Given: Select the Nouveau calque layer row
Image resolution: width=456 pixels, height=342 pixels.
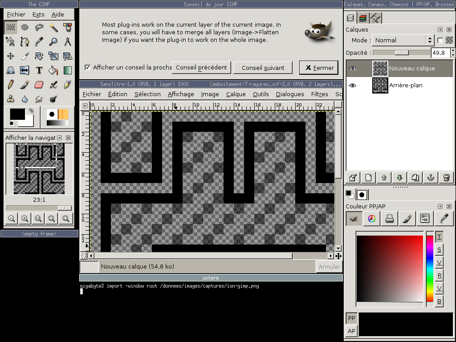Looking at the screenshot, I should pos(399,69).
